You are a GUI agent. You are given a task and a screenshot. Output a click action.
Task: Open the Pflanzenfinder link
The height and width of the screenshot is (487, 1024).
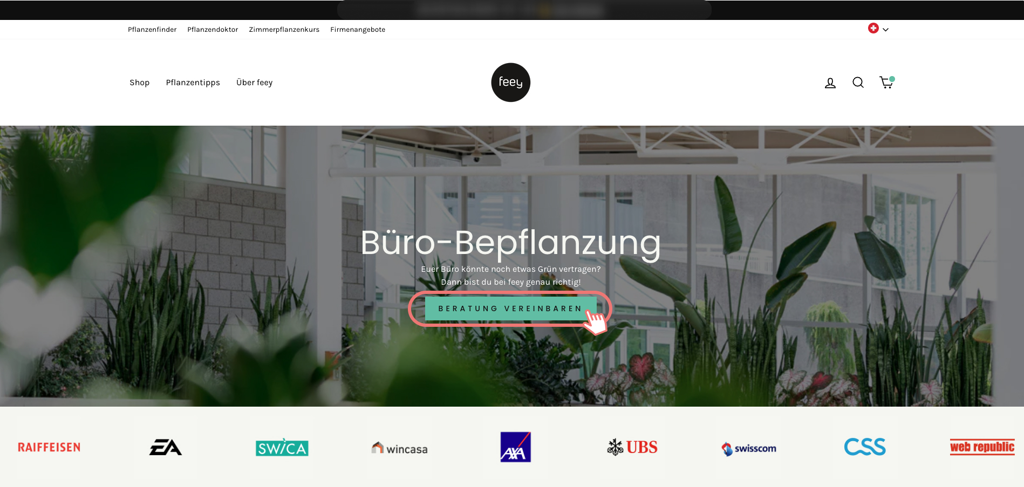pos(152,30)
